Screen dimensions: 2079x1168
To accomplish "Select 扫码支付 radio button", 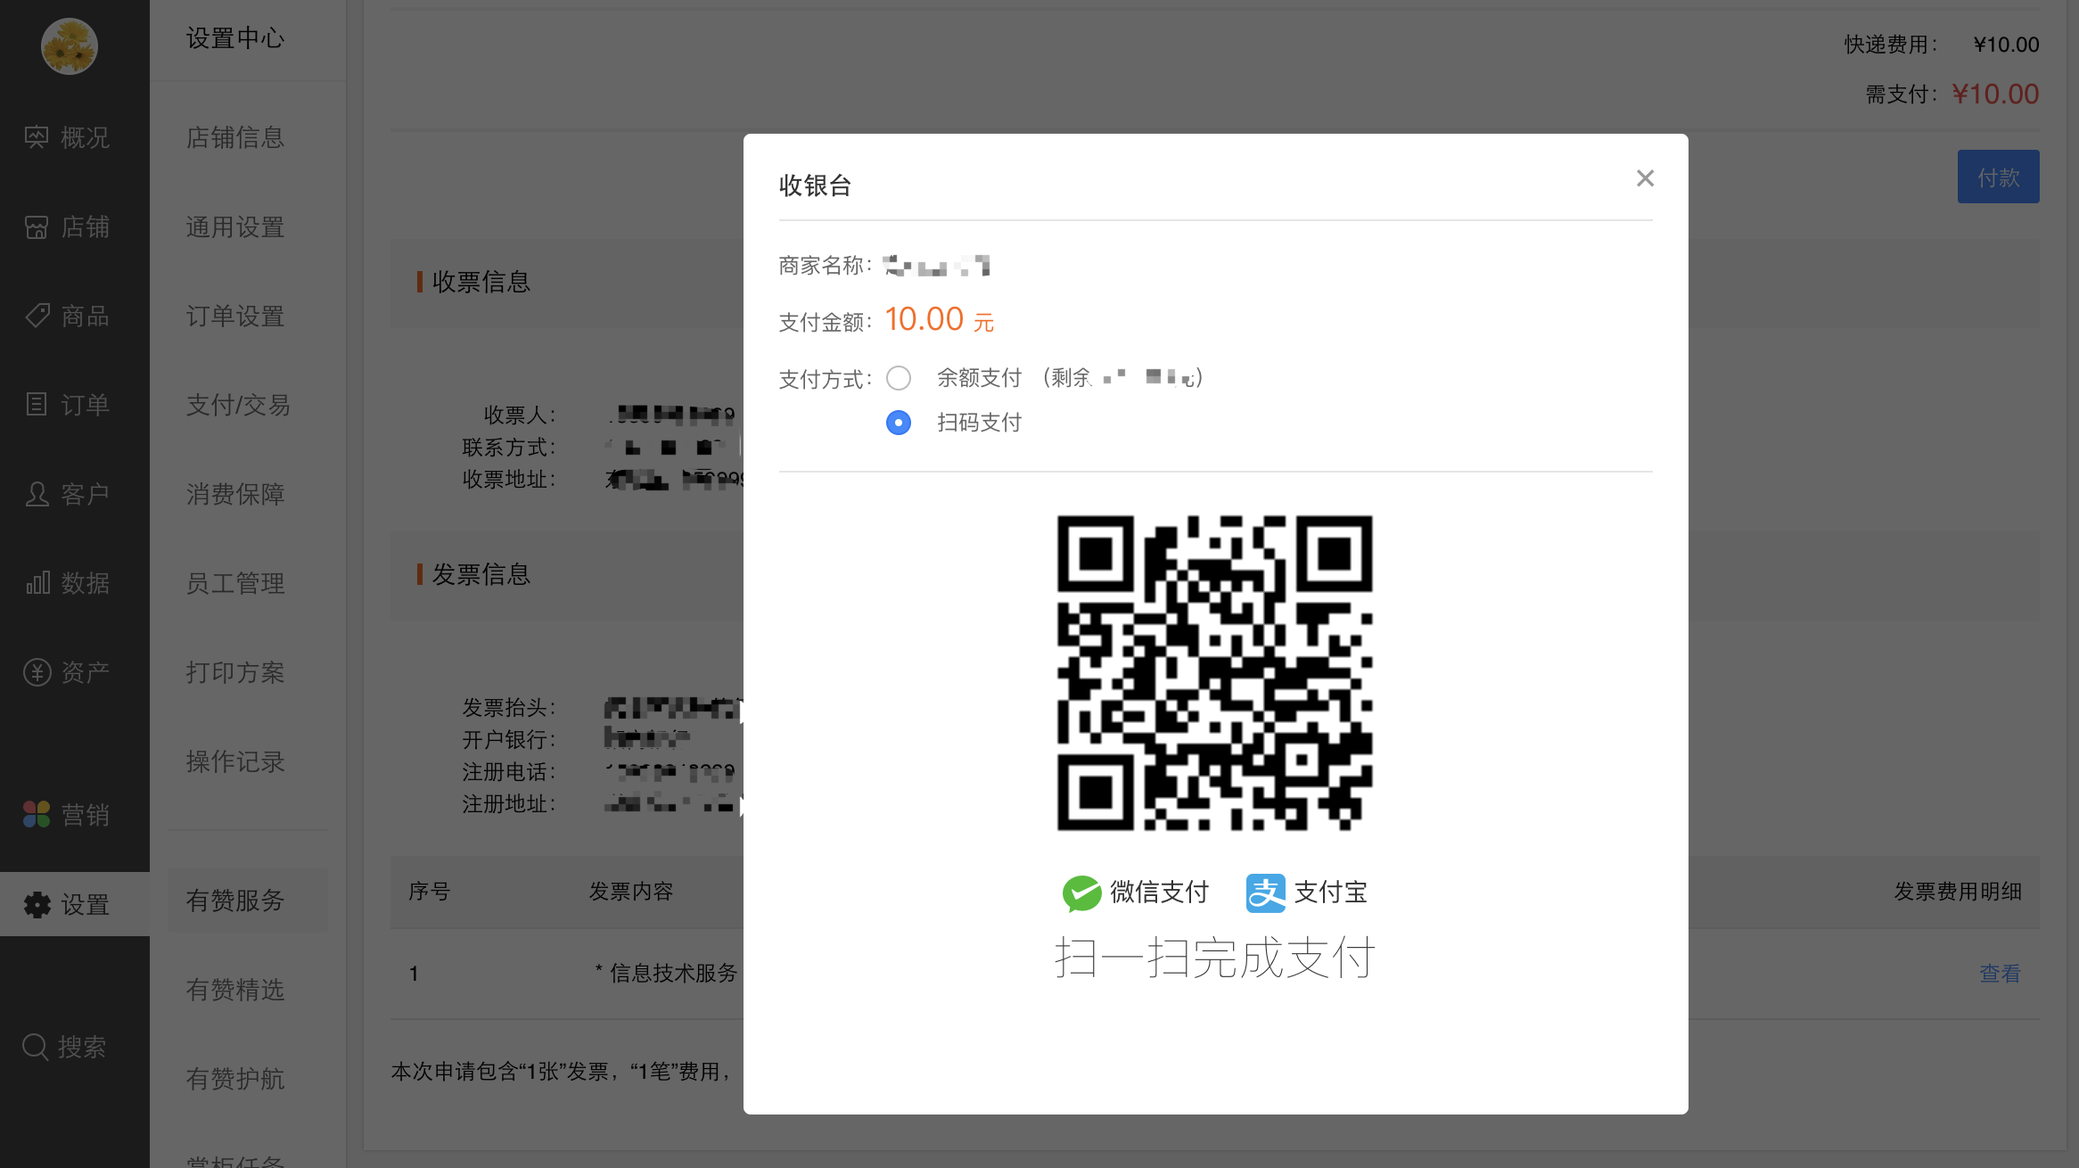I will pos(899,423).
